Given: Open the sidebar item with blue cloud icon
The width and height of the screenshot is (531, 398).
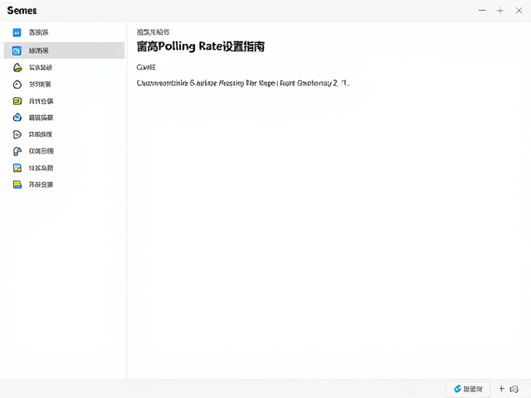Looking at the screenshot, I should click(64, 118).
